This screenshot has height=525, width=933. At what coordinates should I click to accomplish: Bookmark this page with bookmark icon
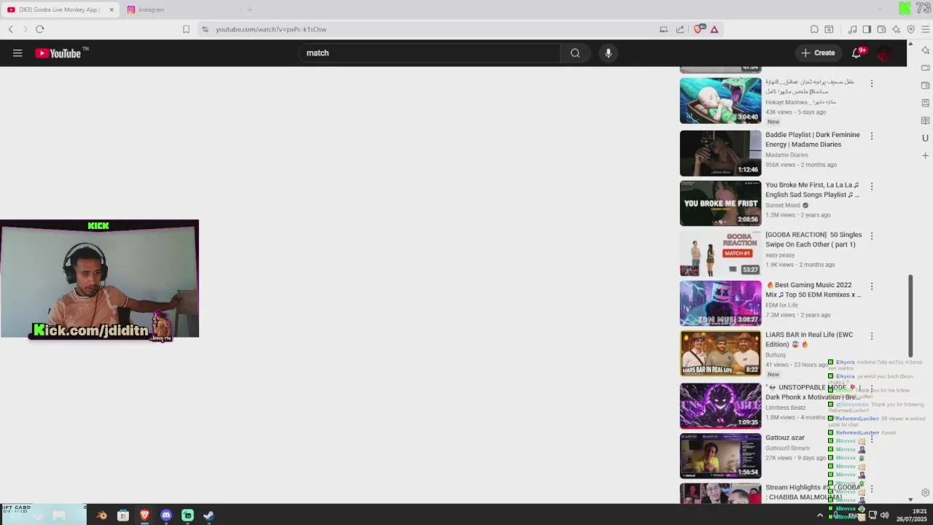tap(186, 29)
